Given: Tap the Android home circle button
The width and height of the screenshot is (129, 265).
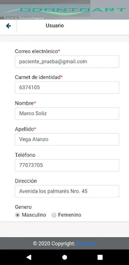Looking at the screenshot, I should [64, 257].
